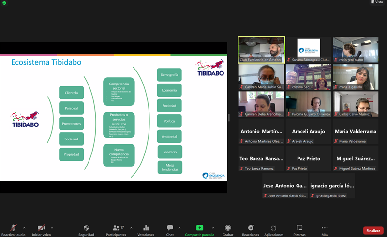This screenshot has height=237, width=387.
Task: Click the Grabar record icon
Action: coord(228,228)
